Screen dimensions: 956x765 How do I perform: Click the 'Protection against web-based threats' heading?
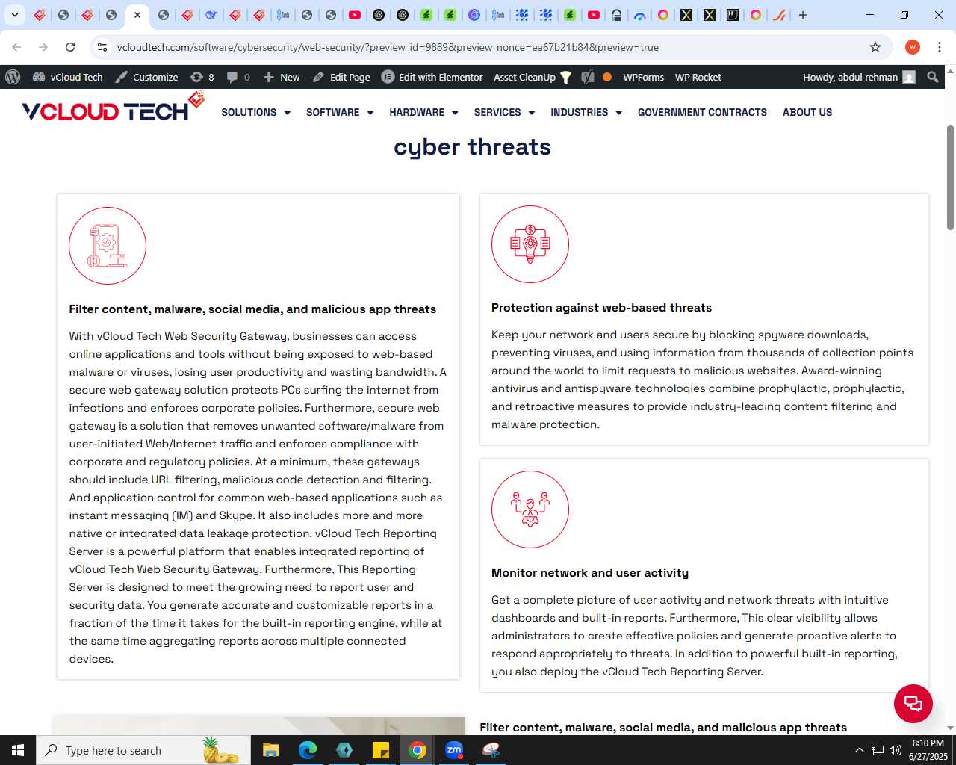(601, 308)
